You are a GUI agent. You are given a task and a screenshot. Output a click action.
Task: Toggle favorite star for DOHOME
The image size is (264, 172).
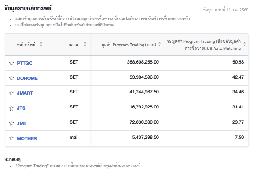click(x=12, y=78)
